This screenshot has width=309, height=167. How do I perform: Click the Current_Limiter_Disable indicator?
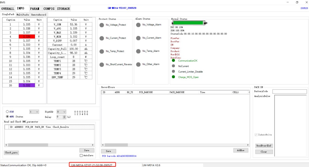point(173,71)
